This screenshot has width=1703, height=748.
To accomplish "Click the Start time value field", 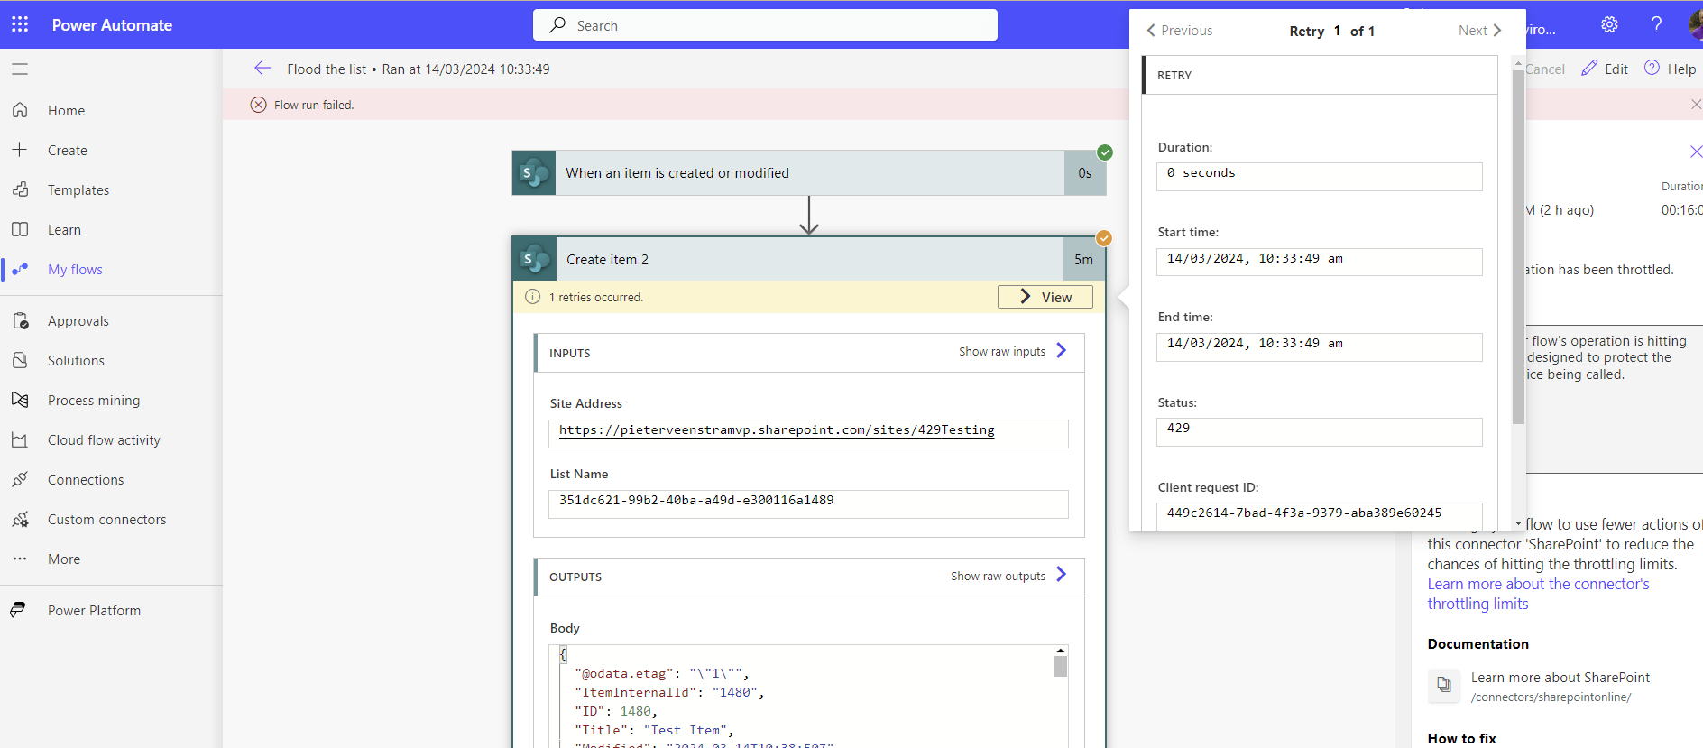I will (1319, 262).
